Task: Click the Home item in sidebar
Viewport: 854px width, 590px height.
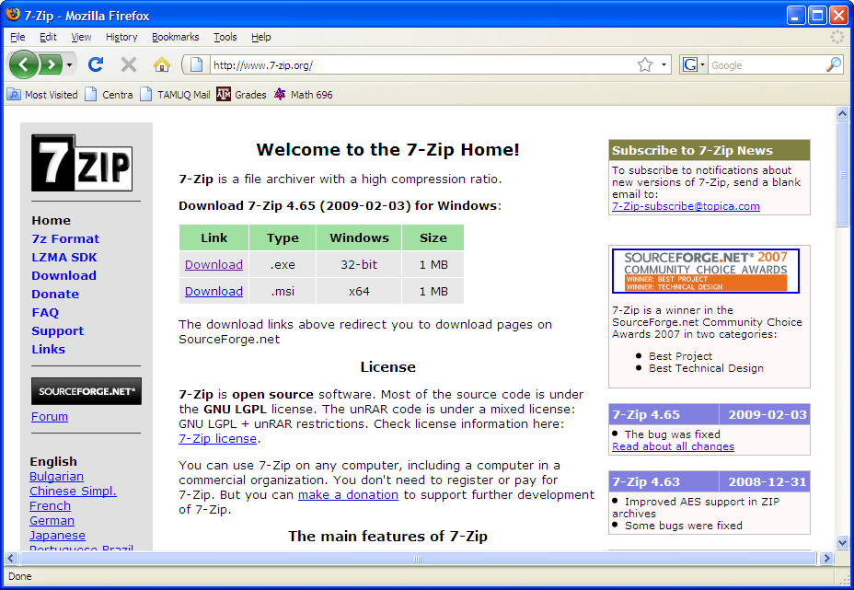Action: (x=52, y=221)
